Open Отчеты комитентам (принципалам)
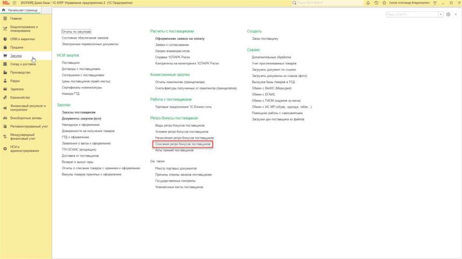 (180, 82)
